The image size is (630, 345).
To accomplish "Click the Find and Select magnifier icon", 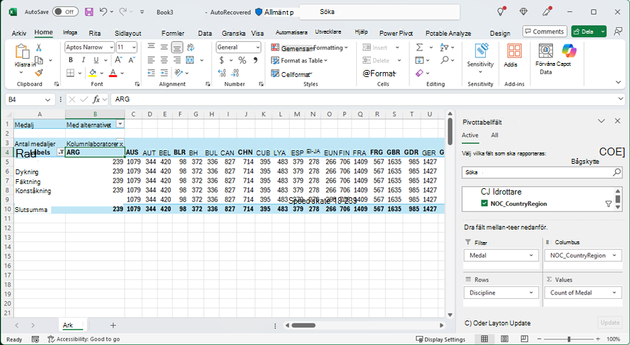I will coord(444,60).
